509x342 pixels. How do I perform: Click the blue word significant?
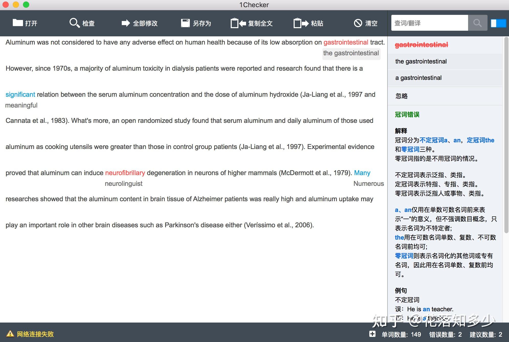[x=20, y=95]
